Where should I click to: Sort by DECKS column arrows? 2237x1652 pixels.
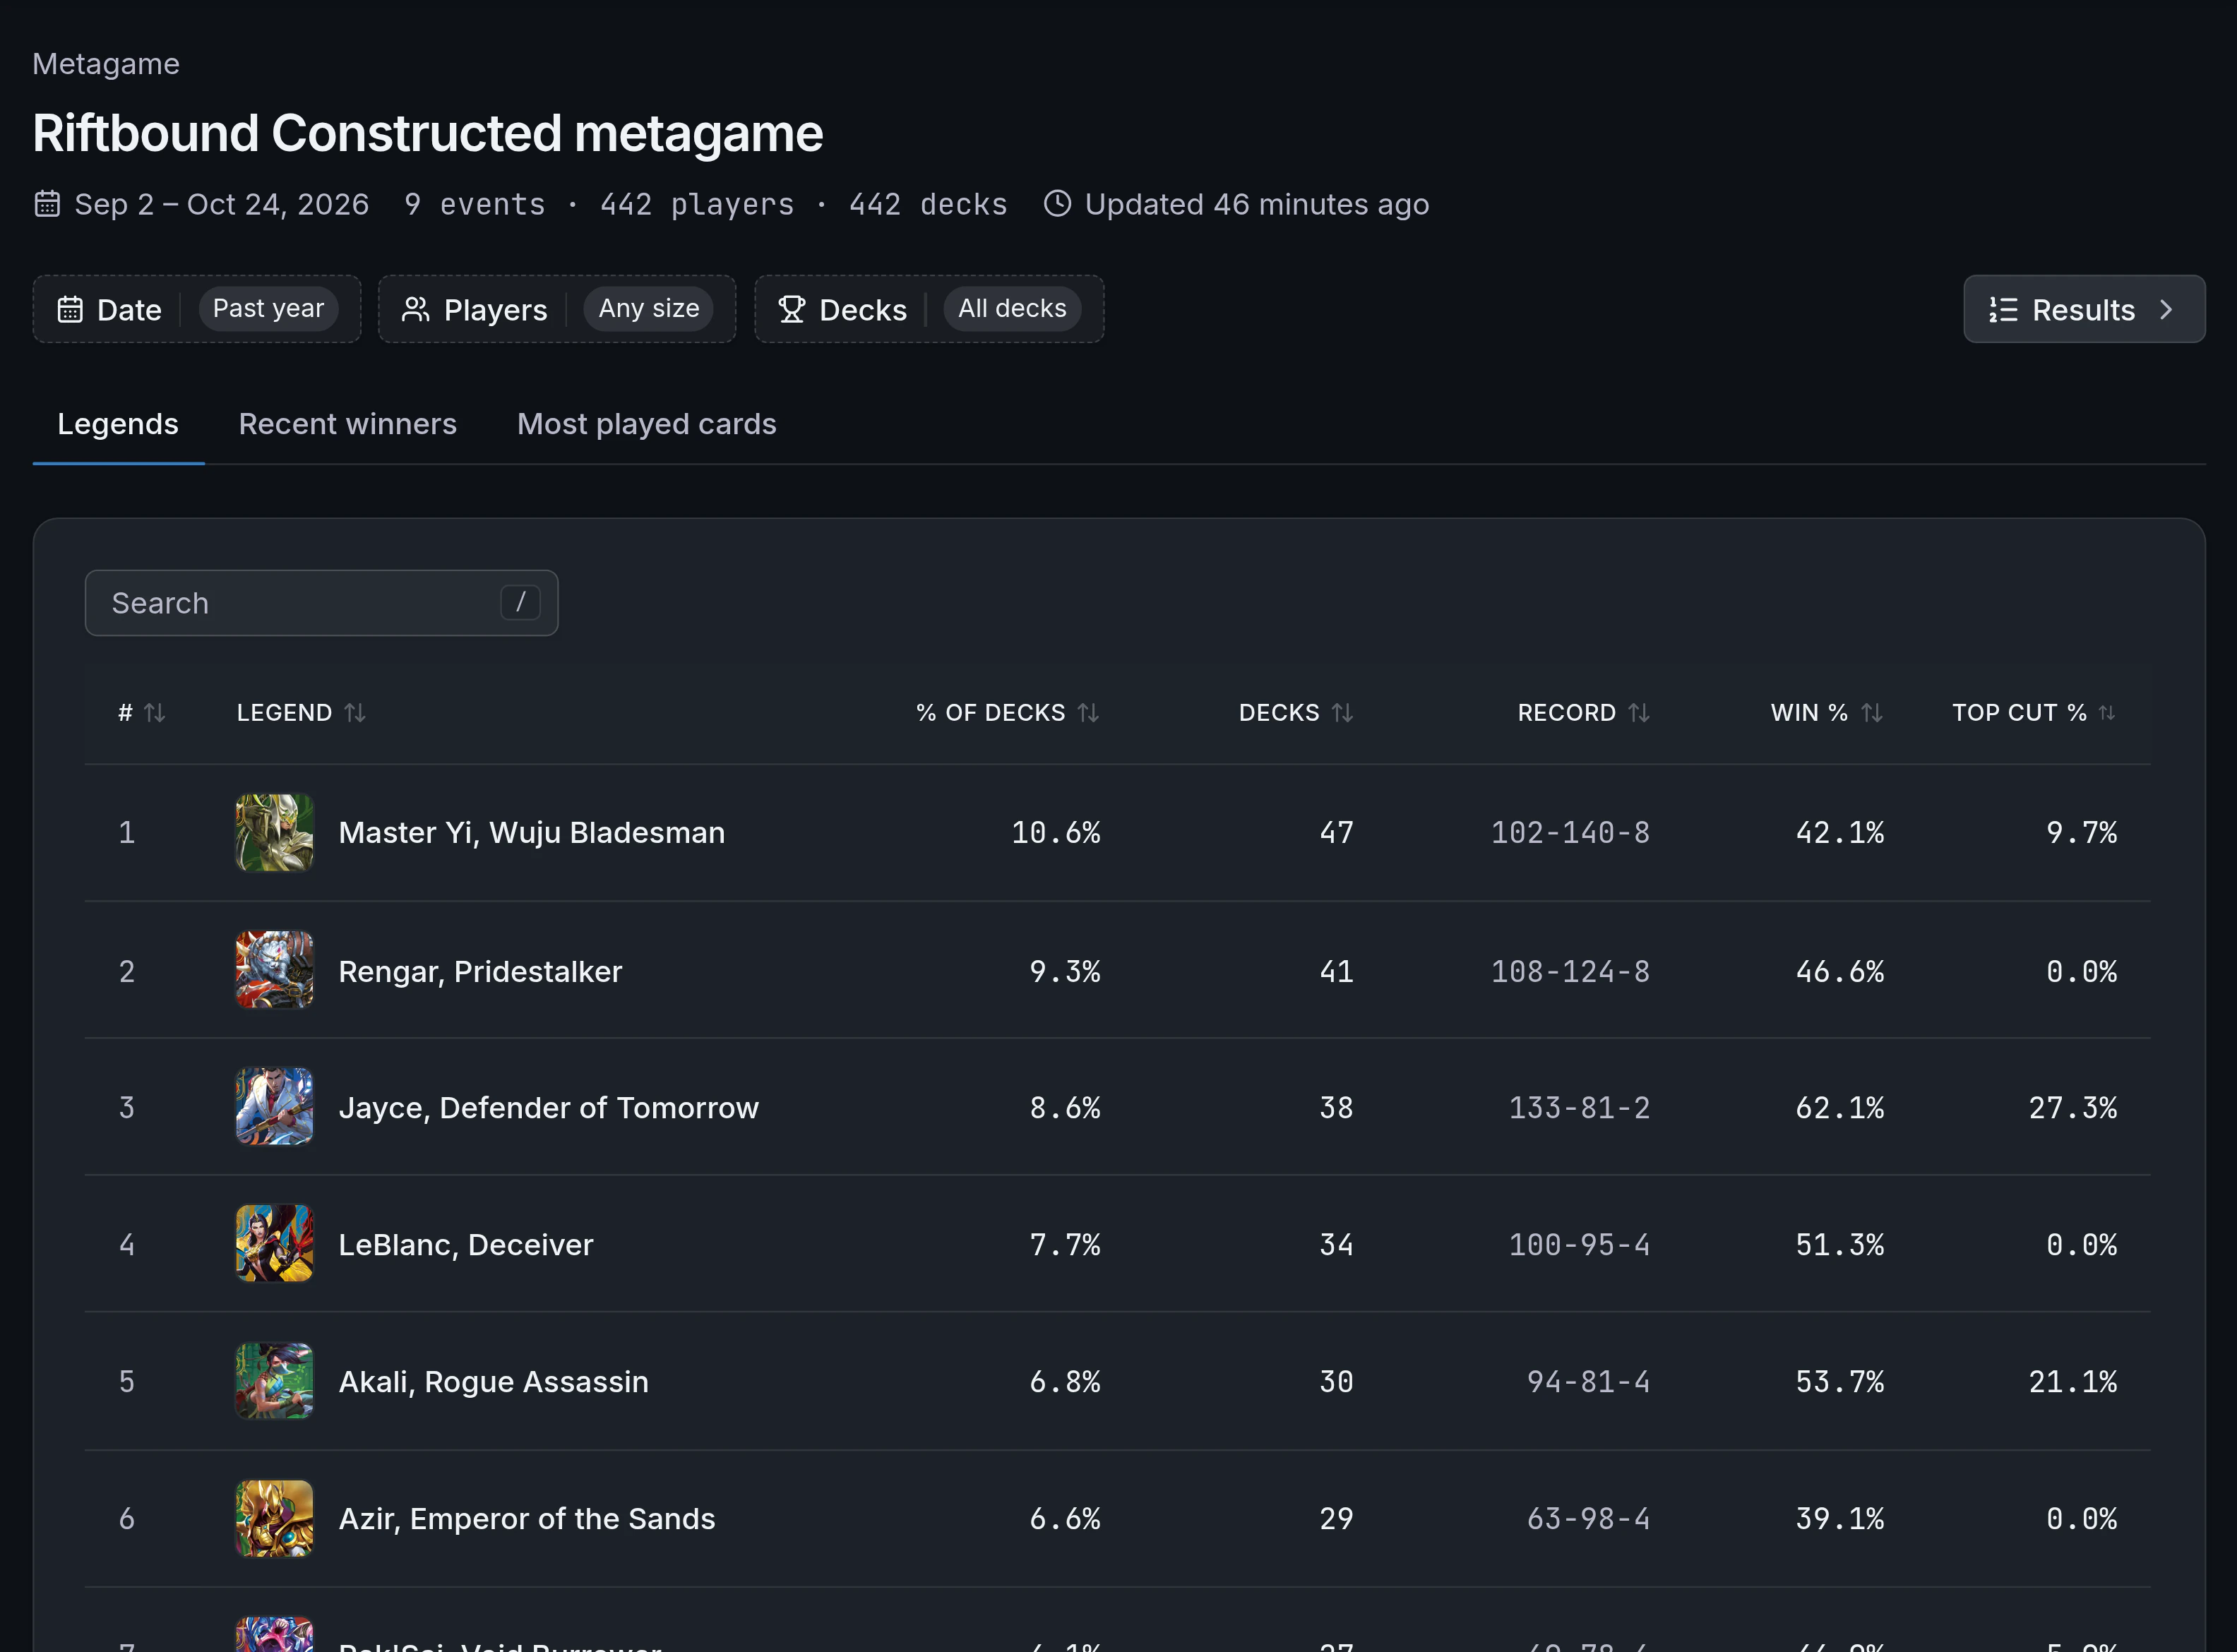[1342, 713]
